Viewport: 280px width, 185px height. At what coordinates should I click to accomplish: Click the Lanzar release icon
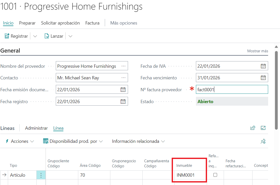47,36
